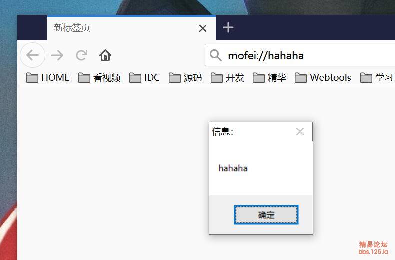Click the forward navigation arrow
Viewport: 395px width, 260px height.
(57, 55)
